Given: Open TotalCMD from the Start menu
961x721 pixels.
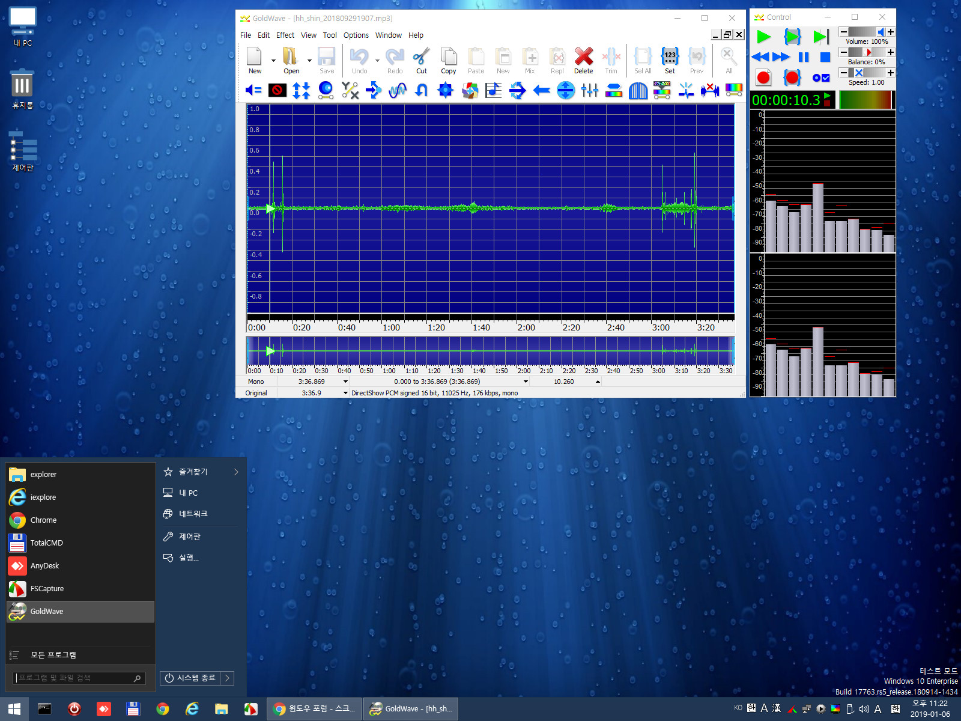Looking at the screenshot, I should (80, 543).
